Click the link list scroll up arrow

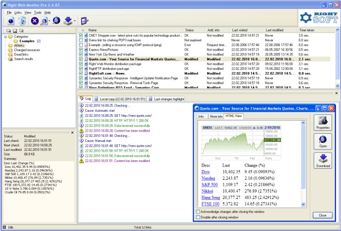[x=338, y=30]
